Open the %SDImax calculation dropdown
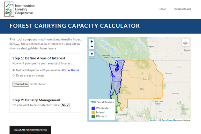201x134 pixels. point(65,105)
